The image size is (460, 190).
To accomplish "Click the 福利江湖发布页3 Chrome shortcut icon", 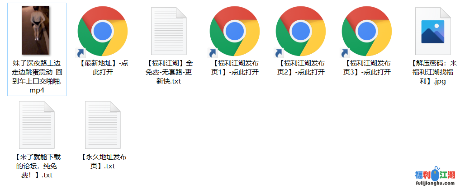I will tap(367, 31).
